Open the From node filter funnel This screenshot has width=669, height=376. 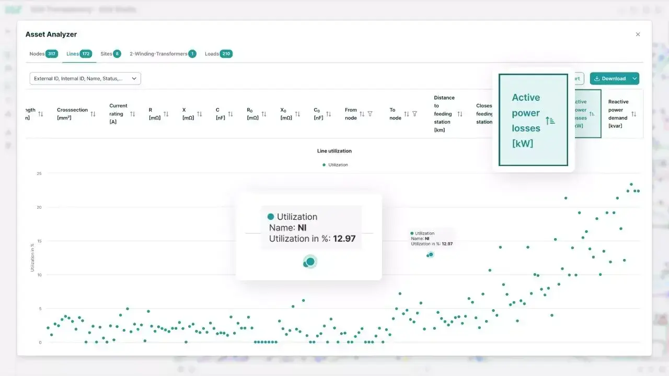click(370, 114)
